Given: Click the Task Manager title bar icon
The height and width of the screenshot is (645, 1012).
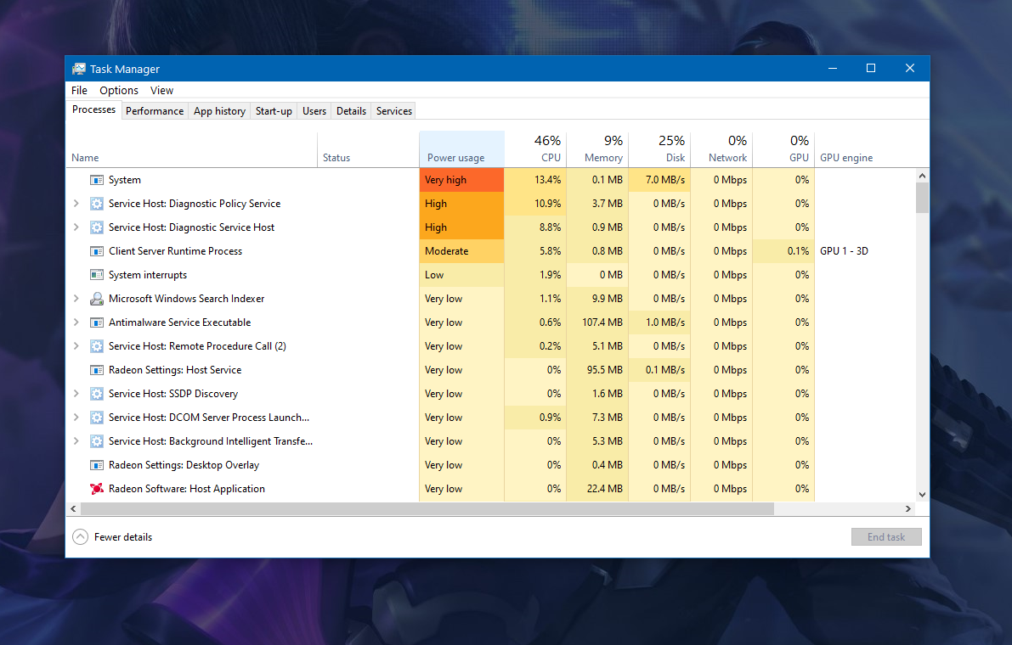Looking at the screenshot, I should (79, 69).
